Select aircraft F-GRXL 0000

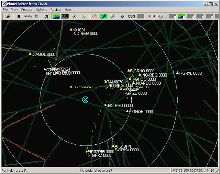click(x=177, y=73)
